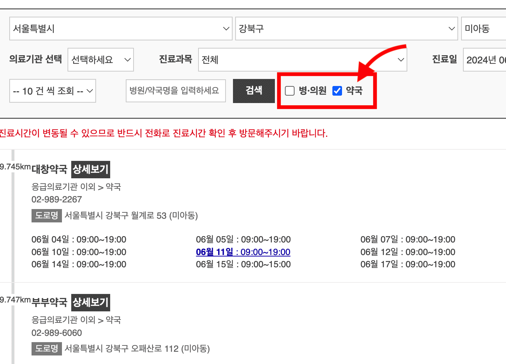Open 상세보기 for 부부약국
The height and width of the screenshot is (364, 506).
[x=91, y=302]
